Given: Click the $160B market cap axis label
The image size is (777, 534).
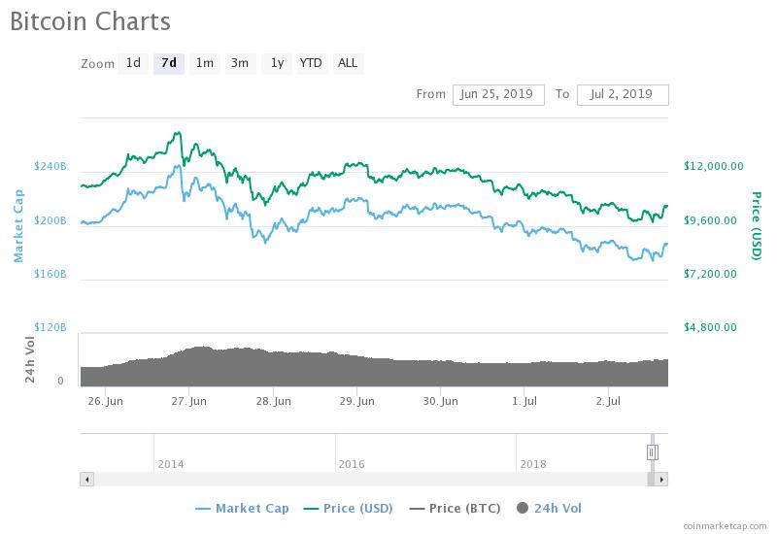Looking at the screenshot, I should (51, 274).
